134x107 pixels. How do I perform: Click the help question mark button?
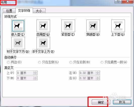tap(118, 2)
